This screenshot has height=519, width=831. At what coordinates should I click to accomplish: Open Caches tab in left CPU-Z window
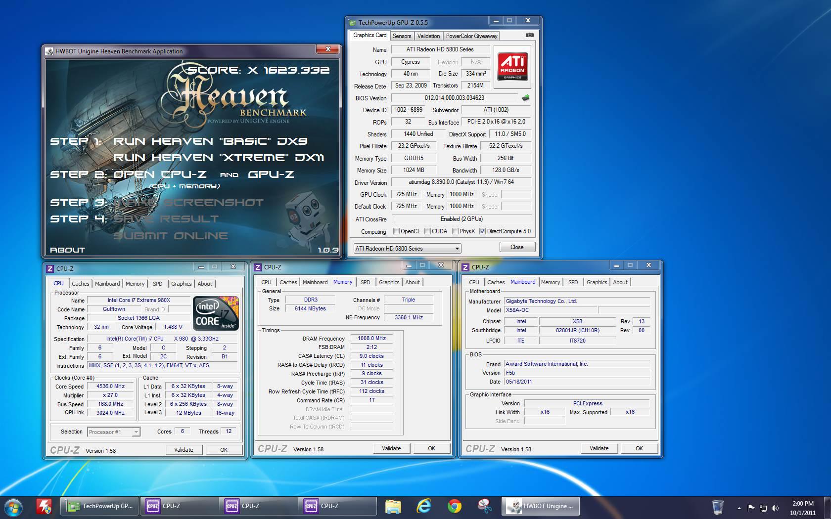(81, 284)
